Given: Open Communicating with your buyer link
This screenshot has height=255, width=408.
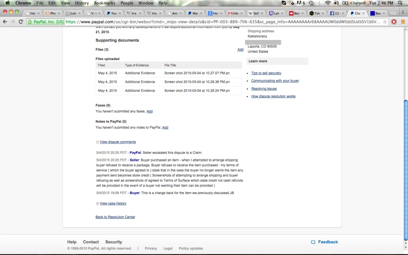Looking at the screenshot, I should tap(275, 81).
